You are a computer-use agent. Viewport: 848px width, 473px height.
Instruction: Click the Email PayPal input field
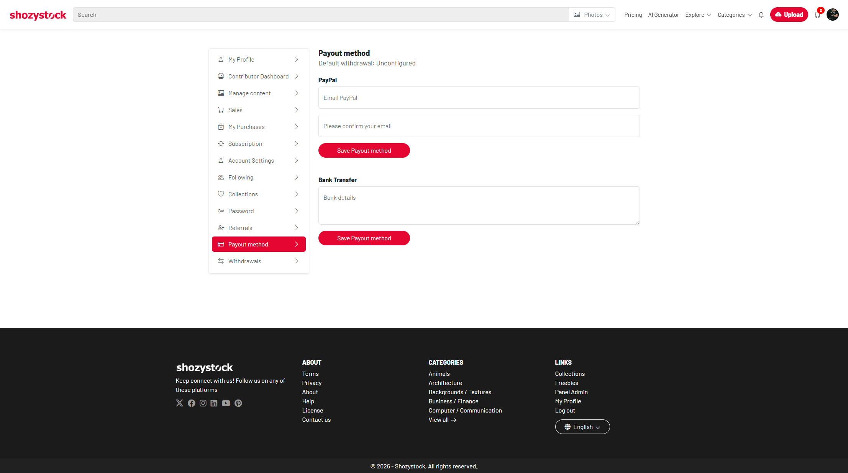point(479,98)
